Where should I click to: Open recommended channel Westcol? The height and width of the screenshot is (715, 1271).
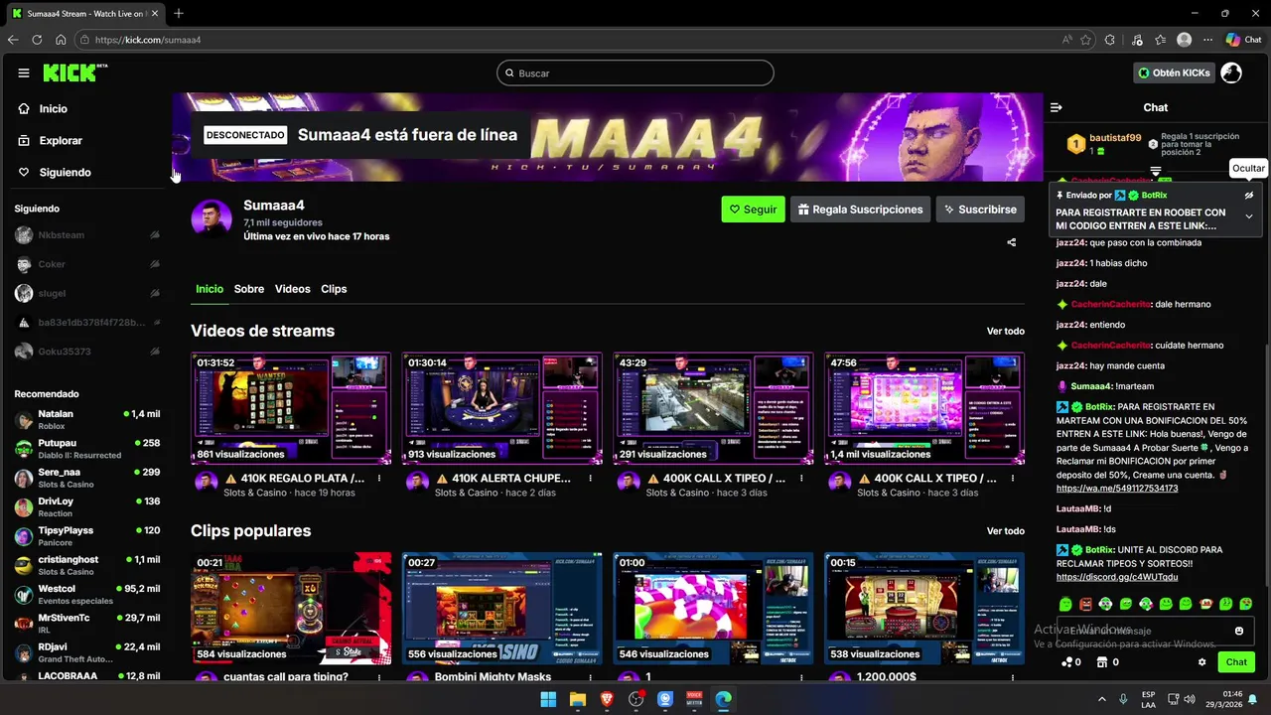[85, 594]
